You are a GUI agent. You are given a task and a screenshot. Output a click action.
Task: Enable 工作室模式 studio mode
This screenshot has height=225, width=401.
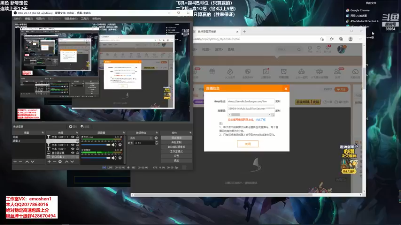pyautogui.click(x=176, y=152)
